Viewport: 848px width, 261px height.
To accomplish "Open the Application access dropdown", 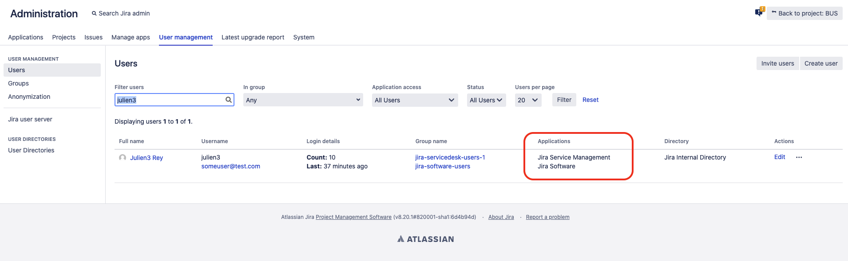I will point(415,100).
